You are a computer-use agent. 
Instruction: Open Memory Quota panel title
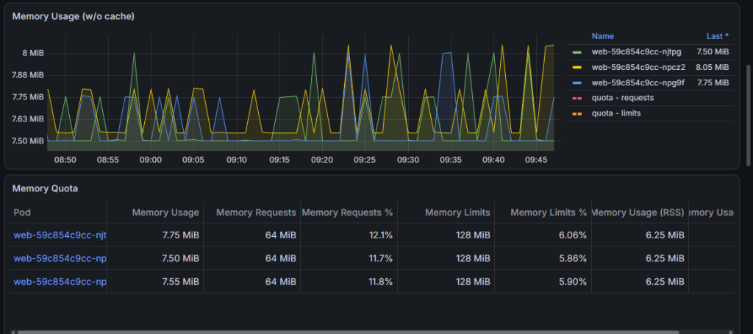click(45, 188)
